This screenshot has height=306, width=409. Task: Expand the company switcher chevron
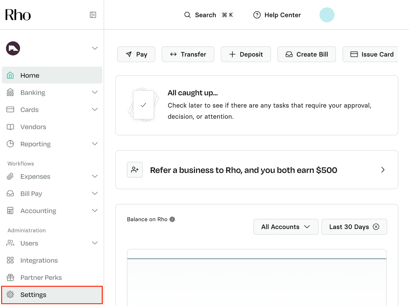point(95,48)
